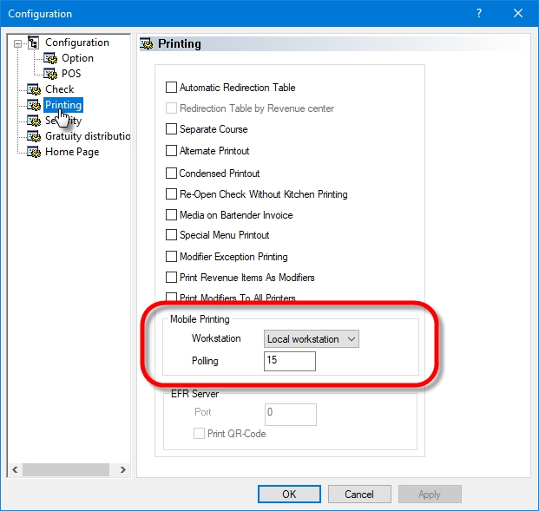
Task: Click the Cancel button
Action: coord(359,494)
